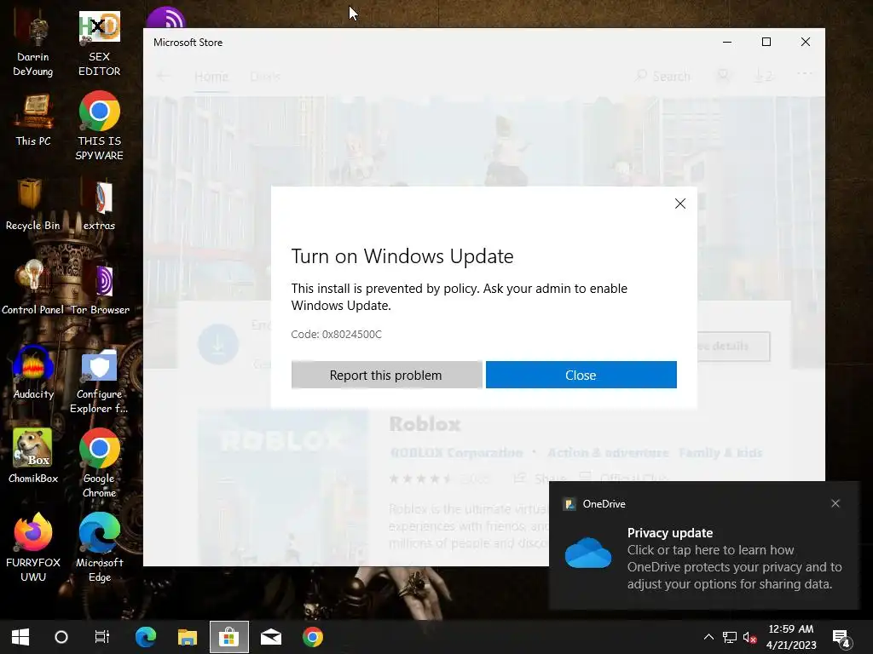
Task: Select the THIS IS SPYWARE Chrome shortcut
Action: click(x=99, y=126)
